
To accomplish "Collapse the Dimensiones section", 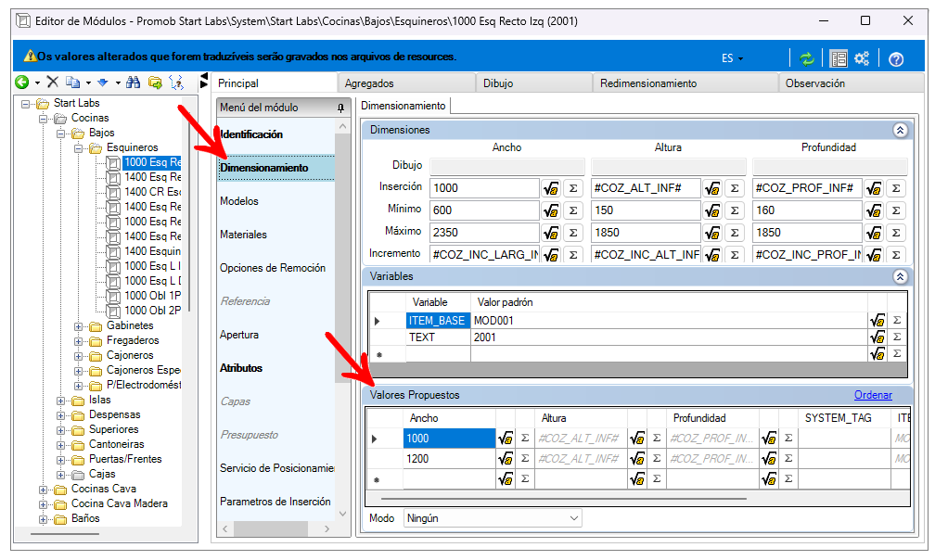I will 899,131.
